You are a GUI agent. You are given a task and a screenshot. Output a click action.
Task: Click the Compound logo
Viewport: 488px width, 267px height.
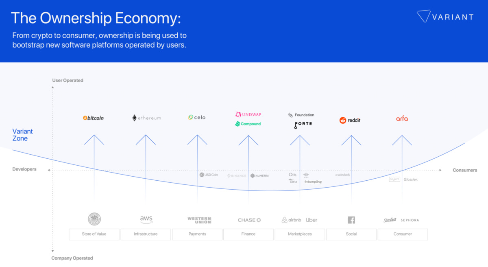(x=248, y=124)
